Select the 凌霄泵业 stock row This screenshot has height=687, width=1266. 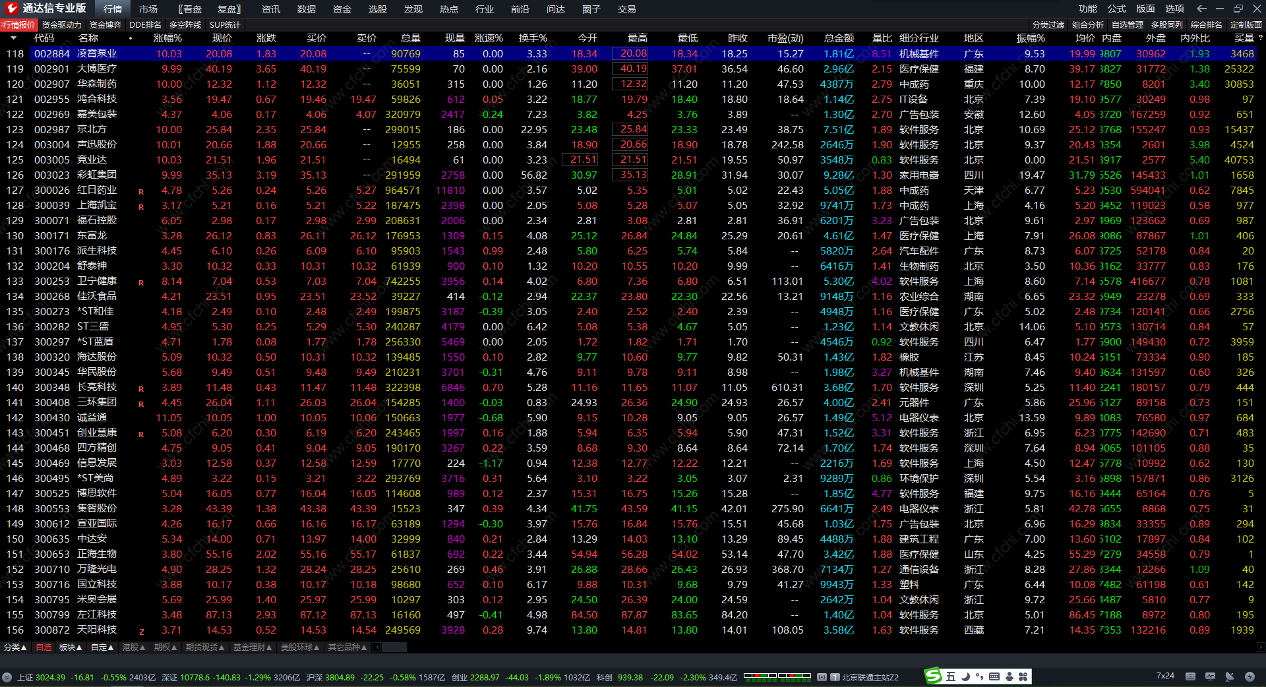[x=630, y=53]
